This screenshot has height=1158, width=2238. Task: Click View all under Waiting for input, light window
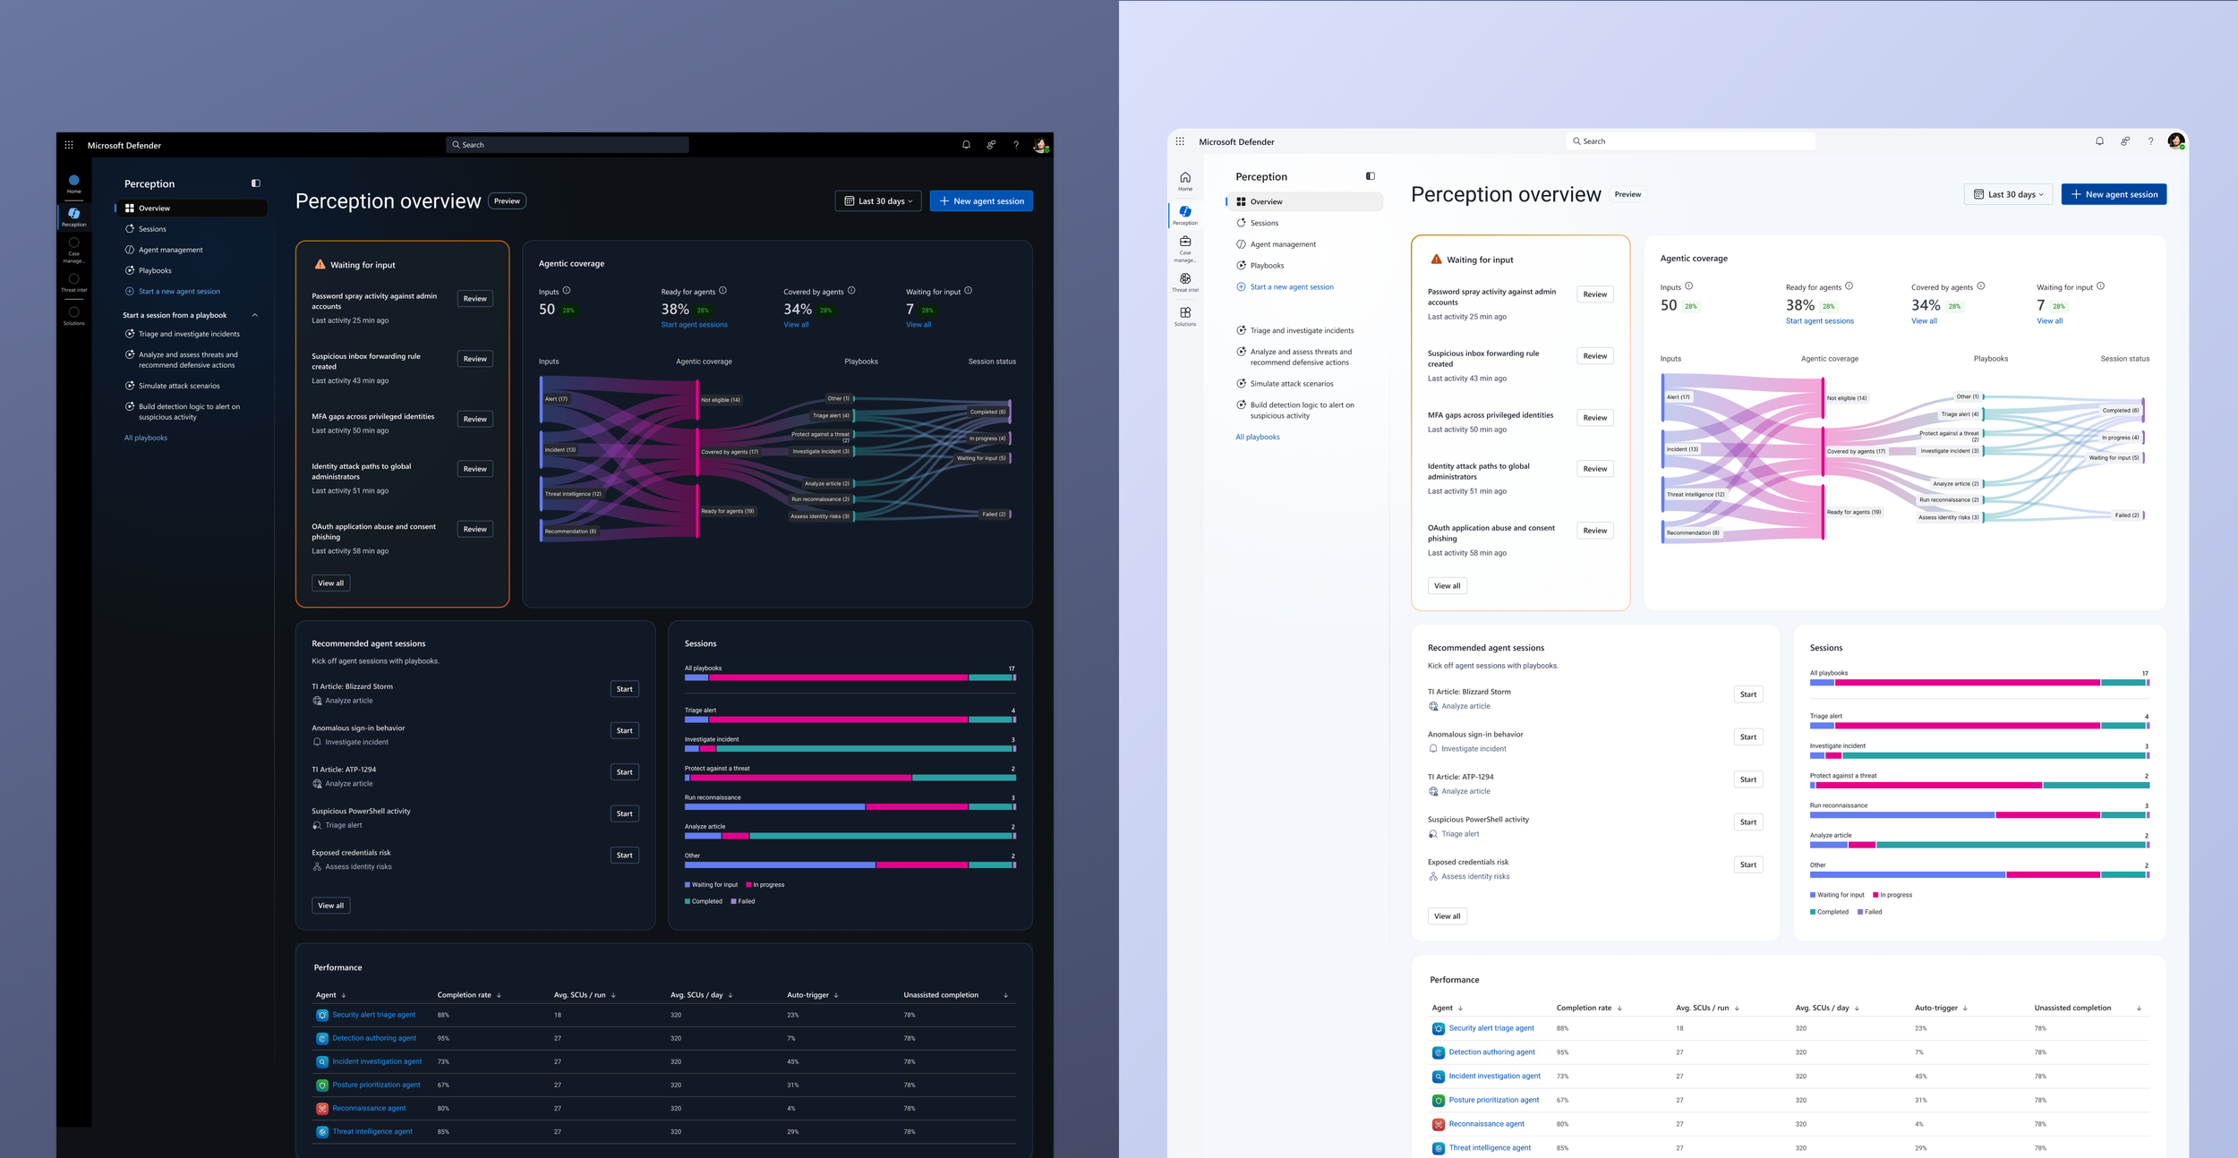pos(1447,586)
